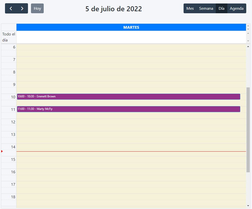Advance to next day with right chevron
This screenshot has width=252, height=209.
pyautogui.click(x=22, y=8)
